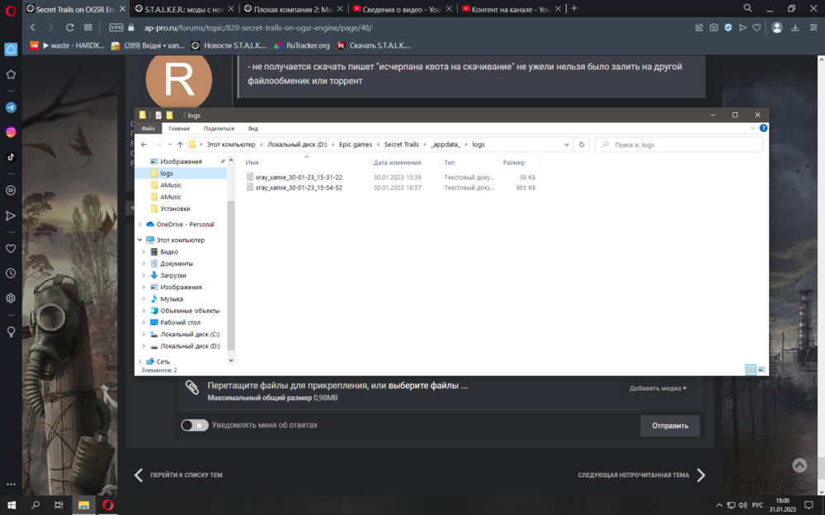Open RuTracker.org bookmark
This screenshot has height=515, width=825.
point(302,45)
